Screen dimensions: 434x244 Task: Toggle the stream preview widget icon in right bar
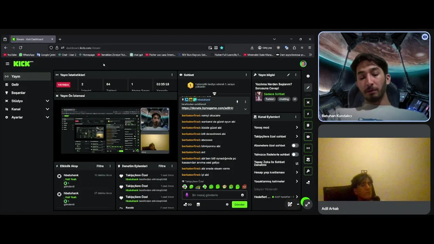(x=308, y=102)
